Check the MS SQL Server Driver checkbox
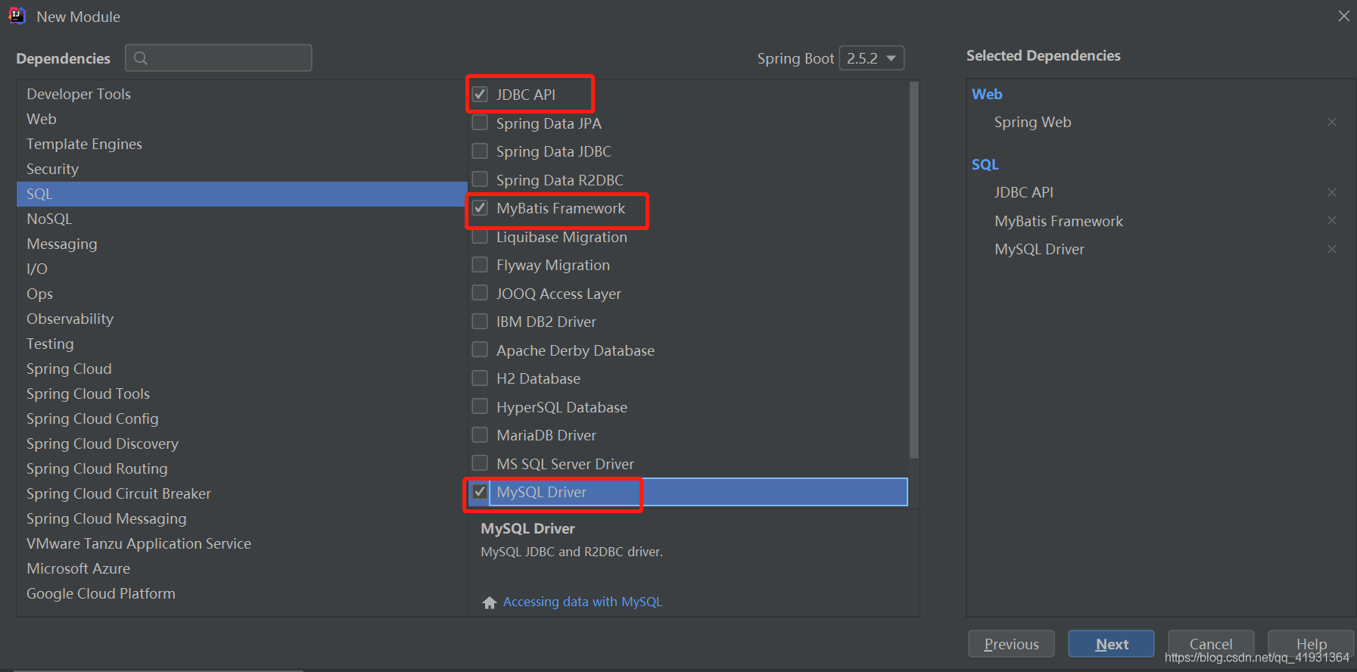 (x=480, y=463)
